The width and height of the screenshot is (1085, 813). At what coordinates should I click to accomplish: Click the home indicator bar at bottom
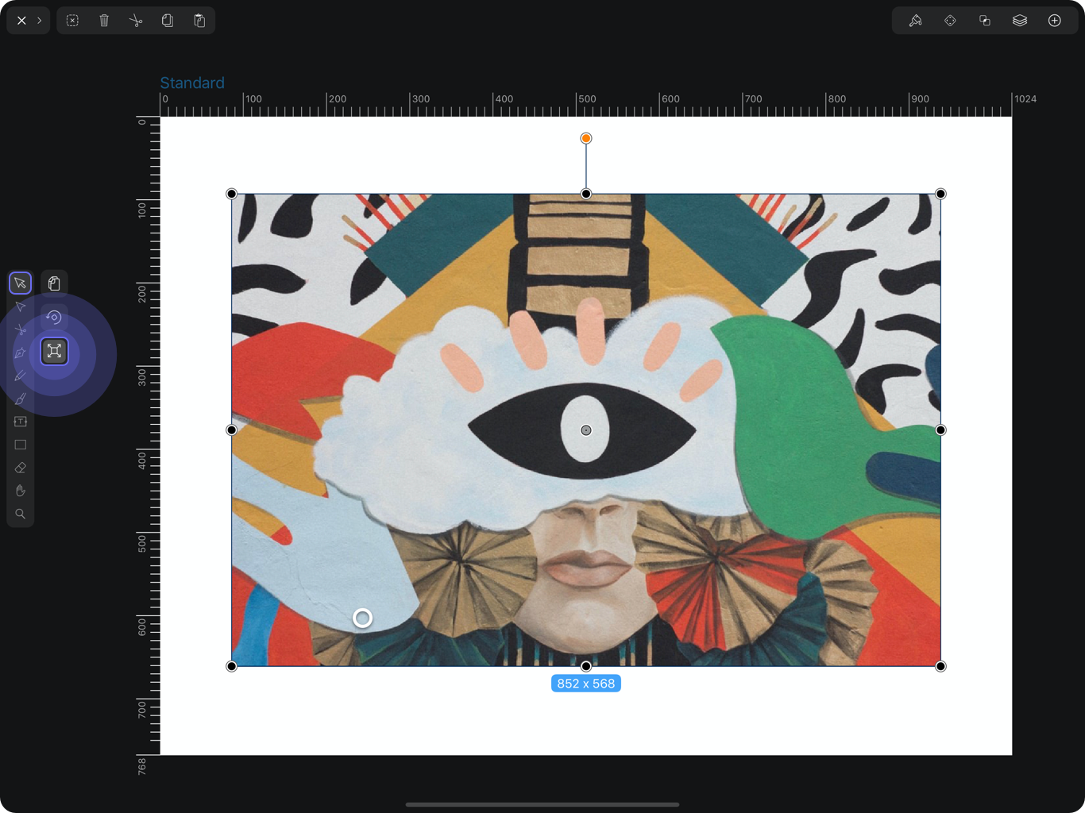[542, 804]
